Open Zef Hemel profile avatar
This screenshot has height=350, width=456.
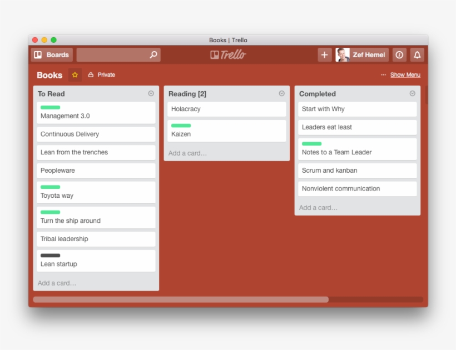point(343,55)
